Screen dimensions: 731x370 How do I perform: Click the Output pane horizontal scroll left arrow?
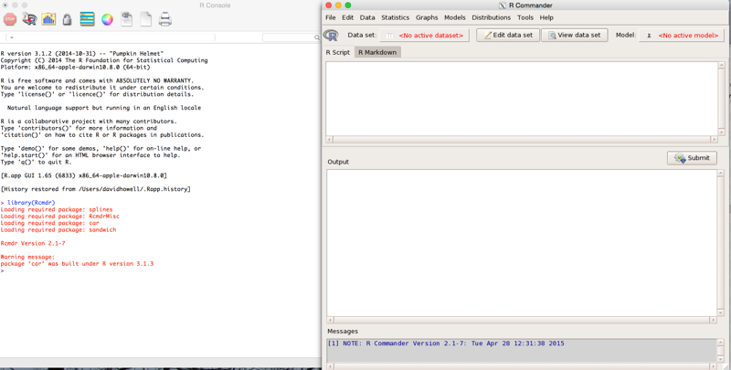point(331,320)
